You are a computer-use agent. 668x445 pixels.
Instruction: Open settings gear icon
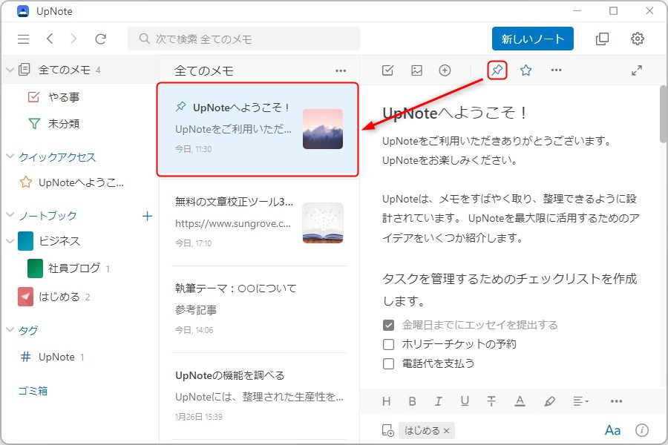(x=637, y=39)
